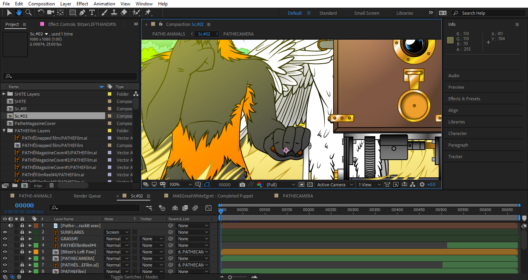Switch to the Standard workspace
This screenshot has width=528, height=280.
coord(328,13)
